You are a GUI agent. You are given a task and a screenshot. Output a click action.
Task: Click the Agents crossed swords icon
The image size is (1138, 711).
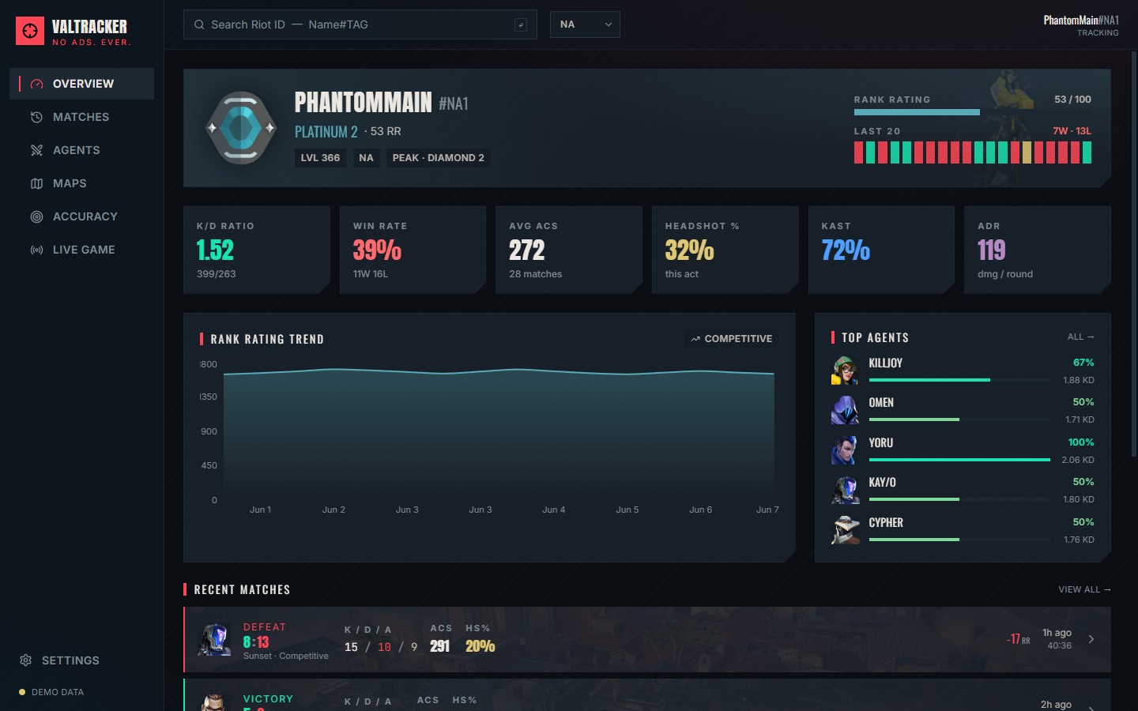[36, 150]
